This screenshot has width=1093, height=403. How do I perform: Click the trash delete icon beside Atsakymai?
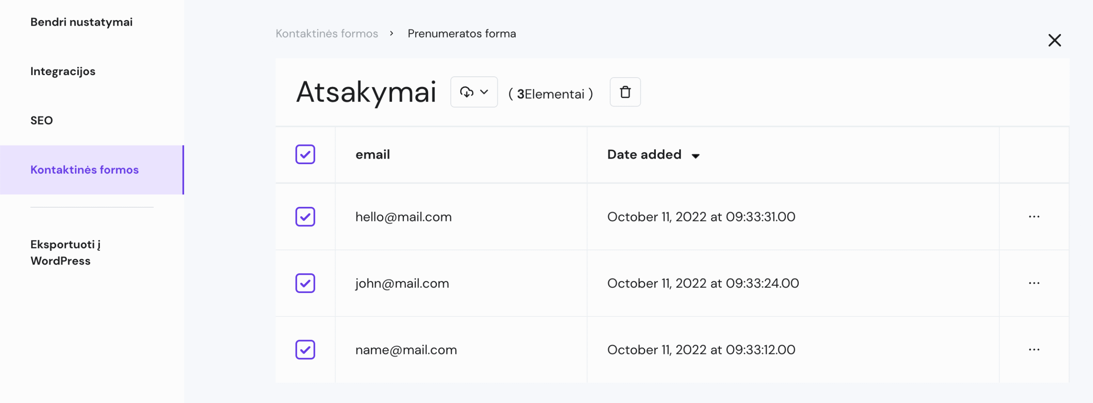click(625, 92)
